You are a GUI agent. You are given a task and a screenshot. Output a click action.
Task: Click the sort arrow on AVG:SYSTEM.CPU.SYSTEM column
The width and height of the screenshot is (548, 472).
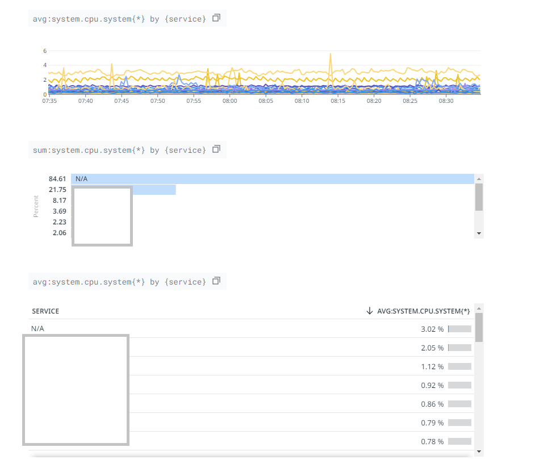(x=370, y=311)
